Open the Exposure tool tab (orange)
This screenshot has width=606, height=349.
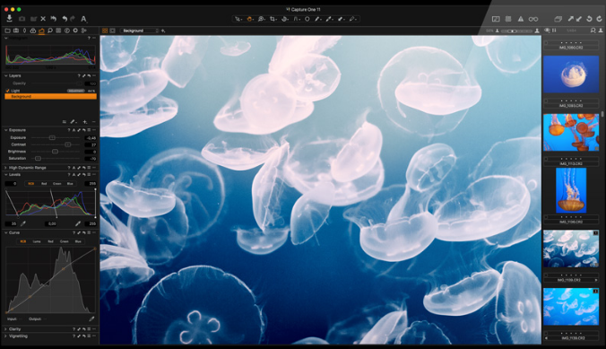coord(41,31)
